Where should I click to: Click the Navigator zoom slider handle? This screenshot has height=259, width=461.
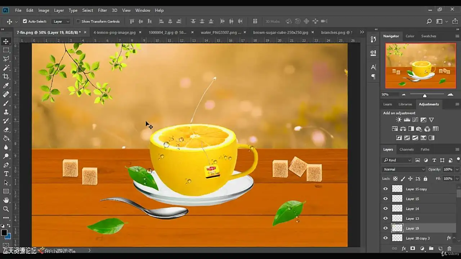(x=425, y=96)
